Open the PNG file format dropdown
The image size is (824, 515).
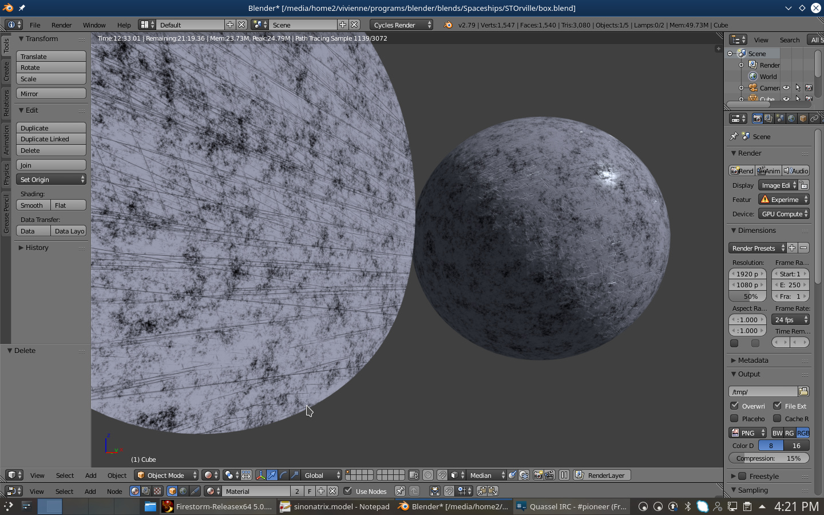(x=747, y=433)
